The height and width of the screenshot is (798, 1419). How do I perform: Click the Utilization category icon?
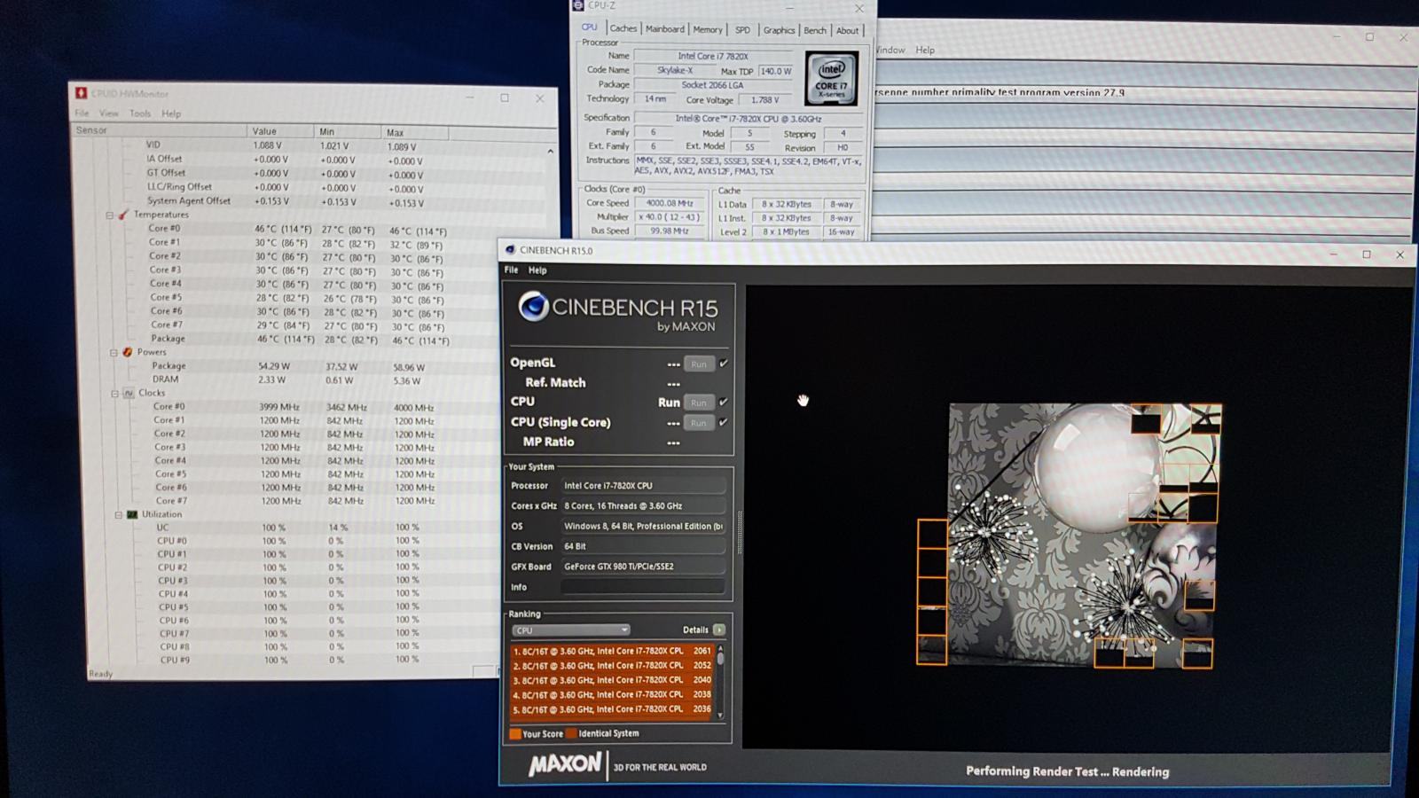pyautogui.click(x=132, y=514)
